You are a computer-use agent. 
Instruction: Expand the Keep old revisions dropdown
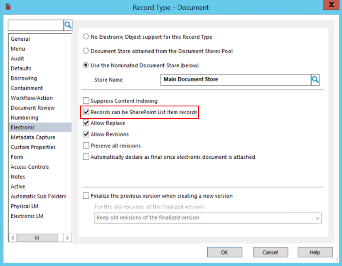pyautogui.click(x=317, y=218)
